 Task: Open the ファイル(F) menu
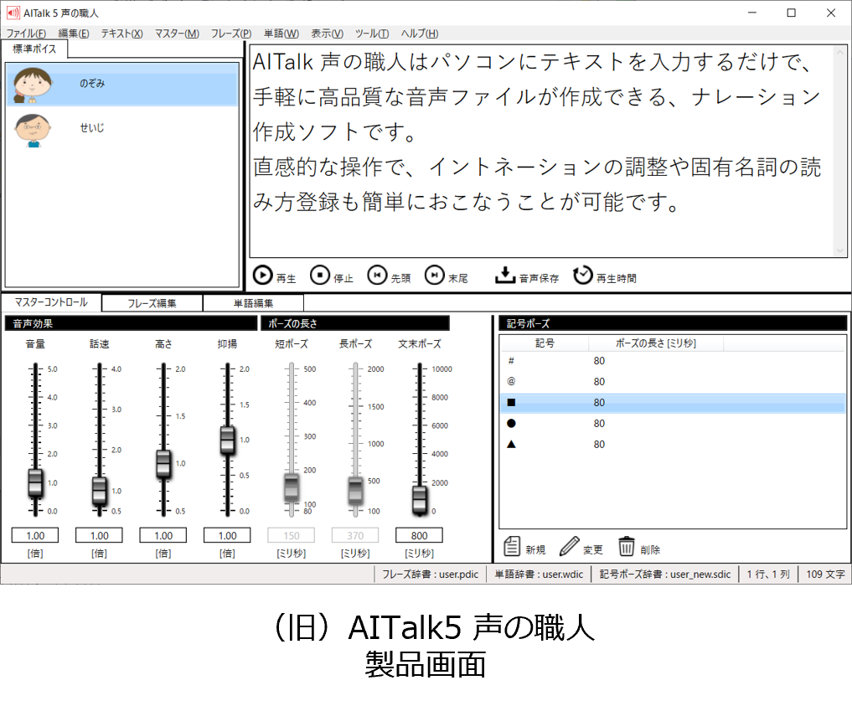tap(26, 33)
